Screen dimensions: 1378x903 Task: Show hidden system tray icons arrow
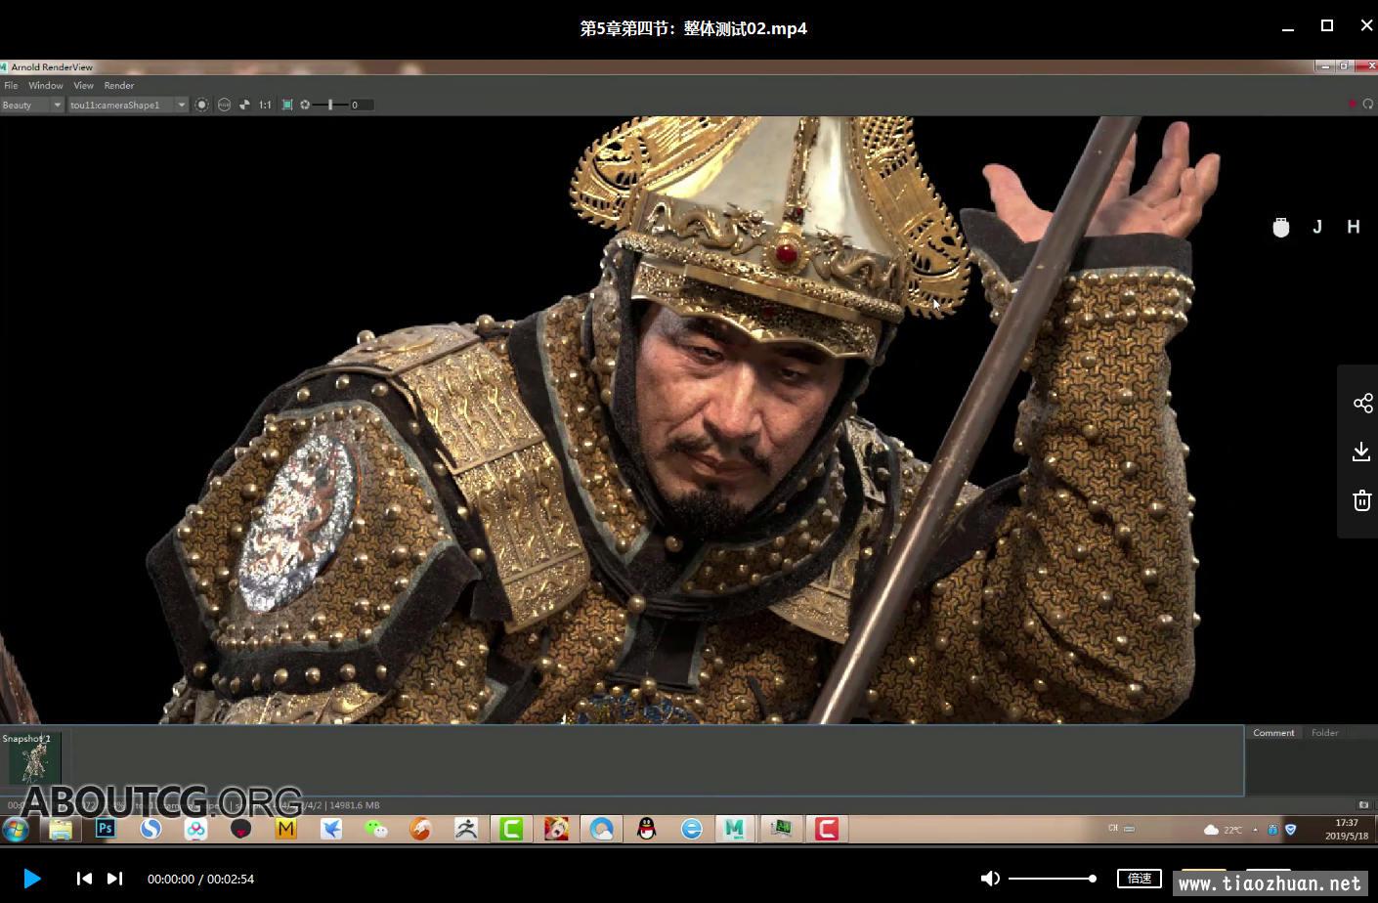tap(1255, 830)
